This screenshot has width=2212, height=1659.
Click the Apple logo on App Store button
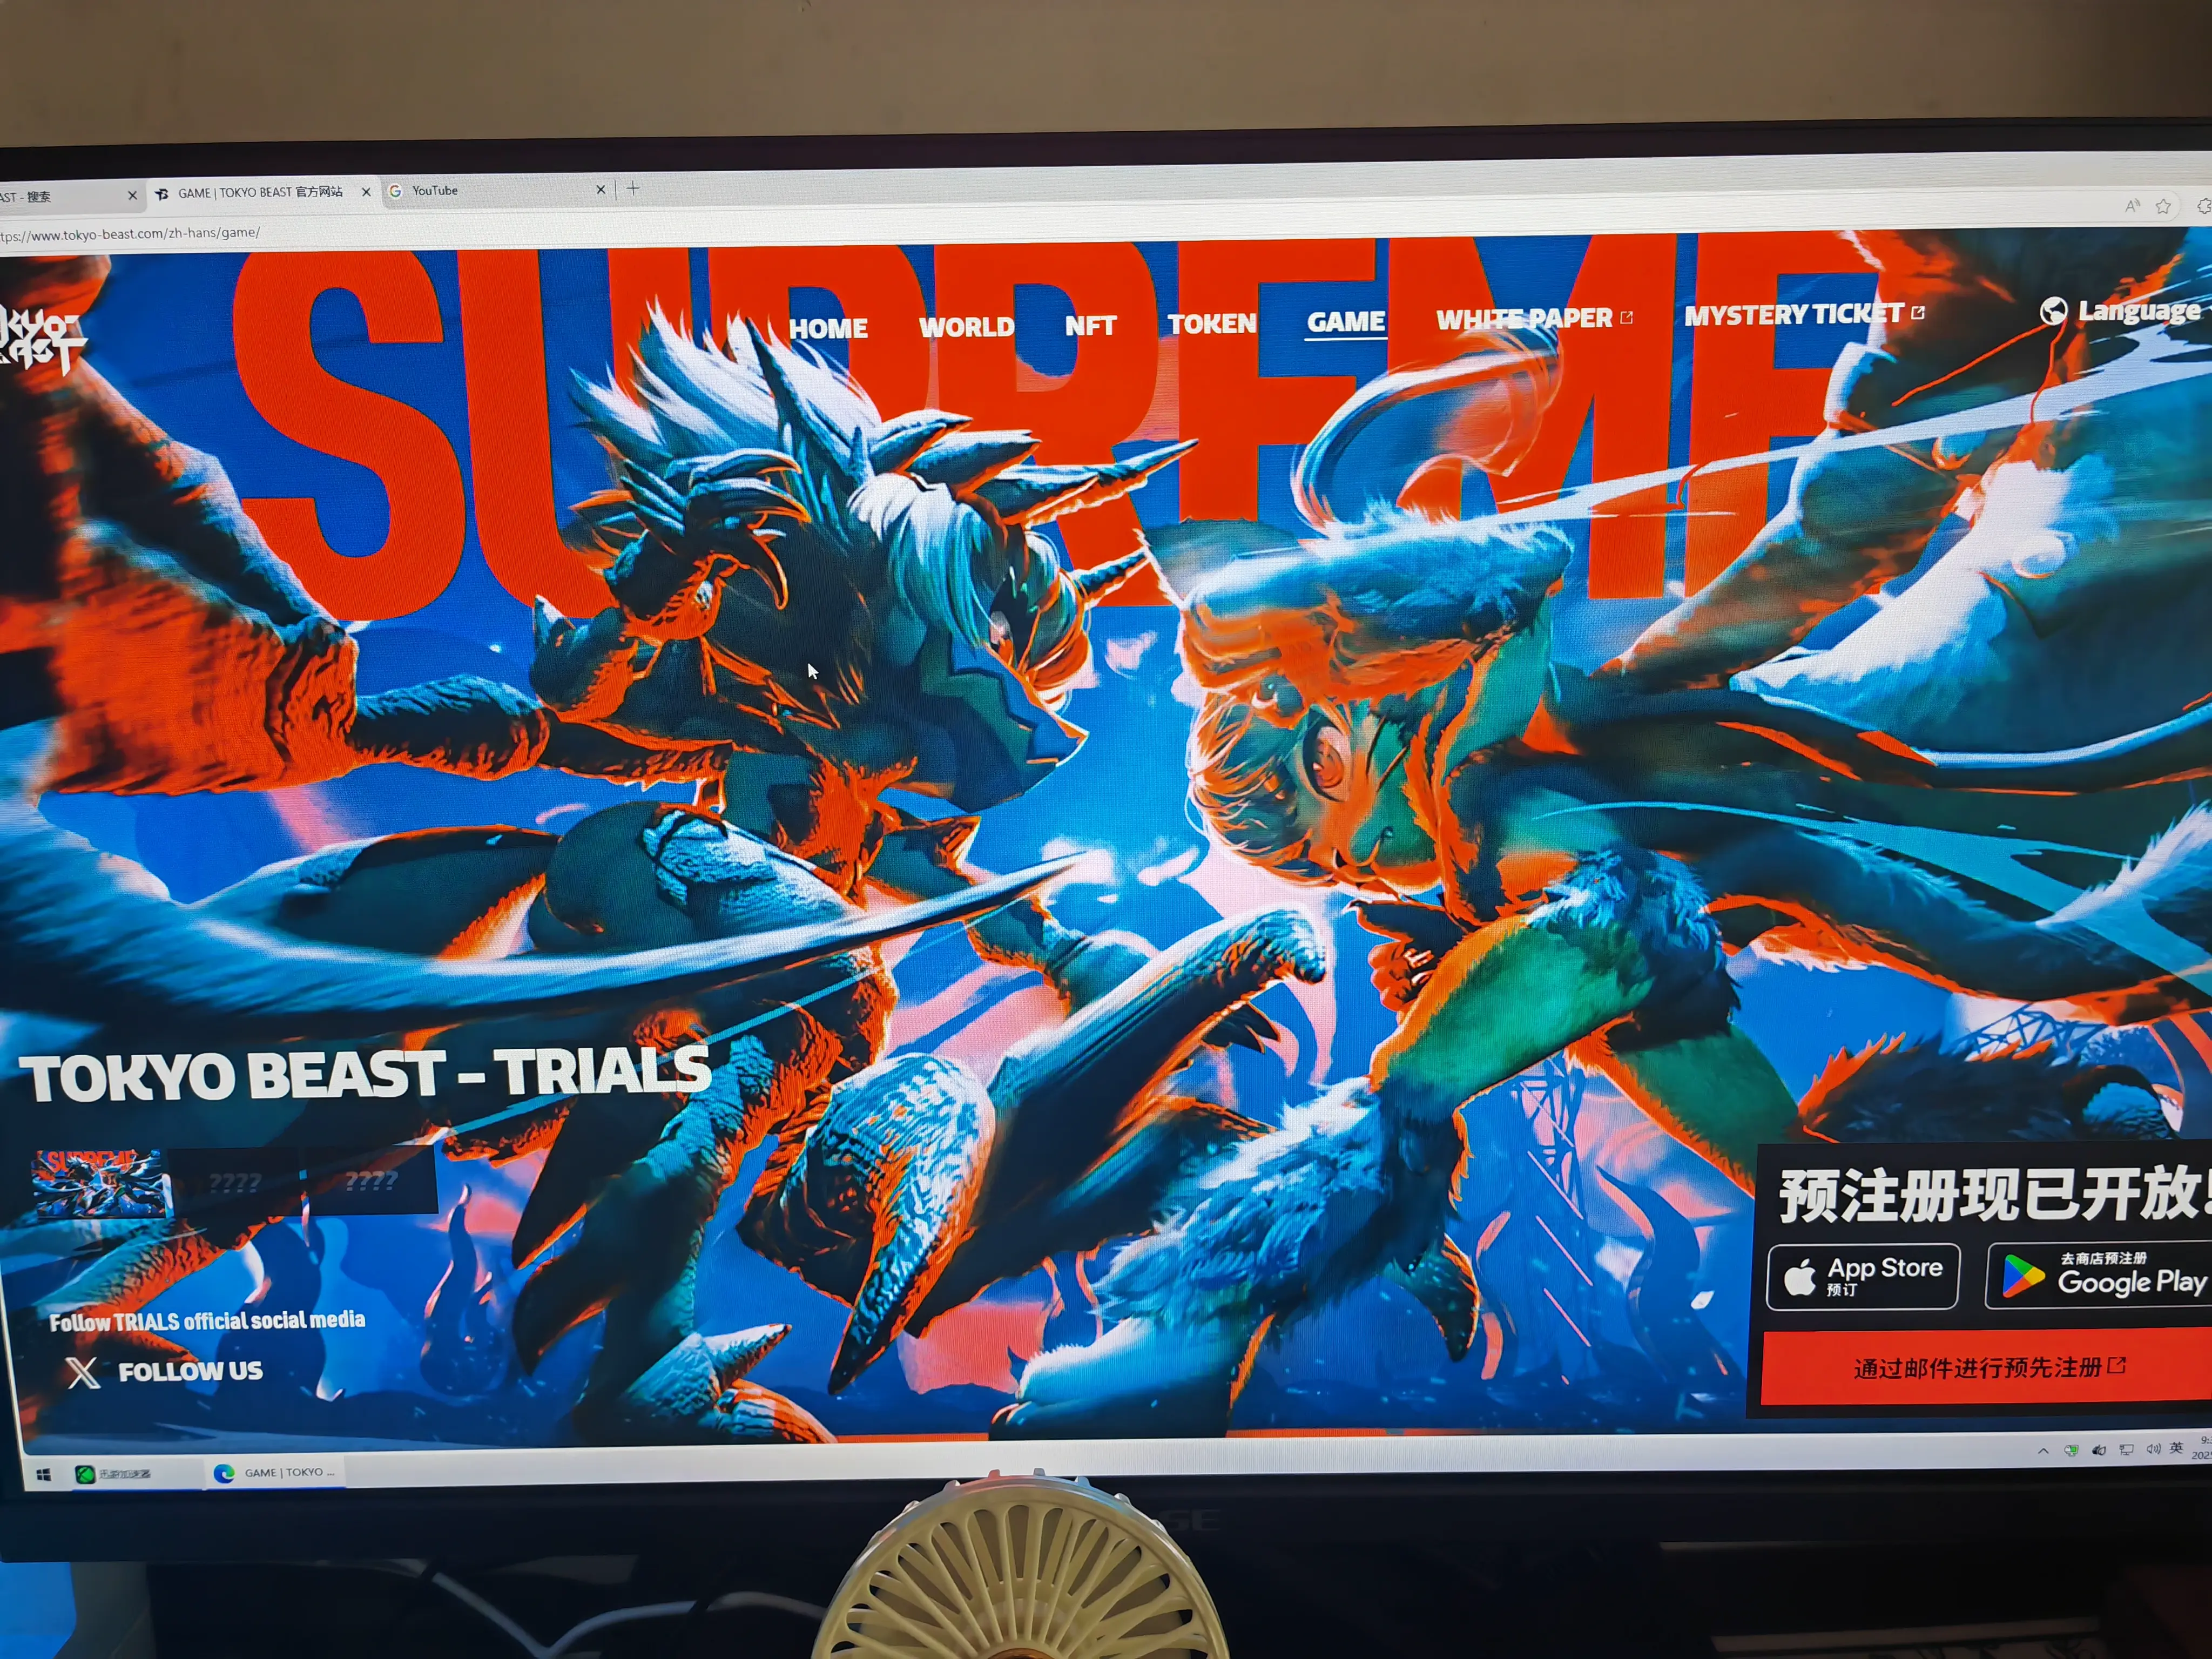[1800, 1277]
